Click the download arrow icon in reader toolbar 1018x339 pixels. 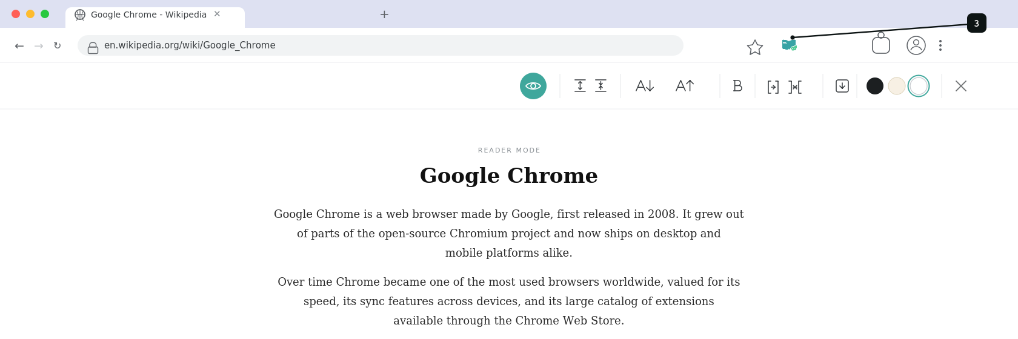[x=842, y=86]
